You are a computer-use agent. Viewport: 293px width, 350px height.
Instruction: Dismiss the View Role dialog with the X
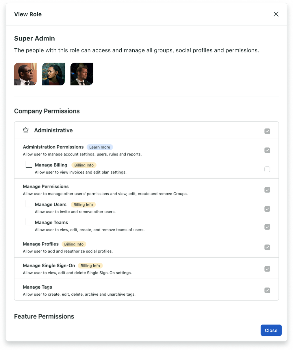click(x=276, y=14)
